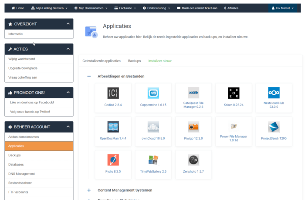Open Affiliates in the top menu
Image resolution: width=305 pixels, height=200 pixels.
[231, 8]
